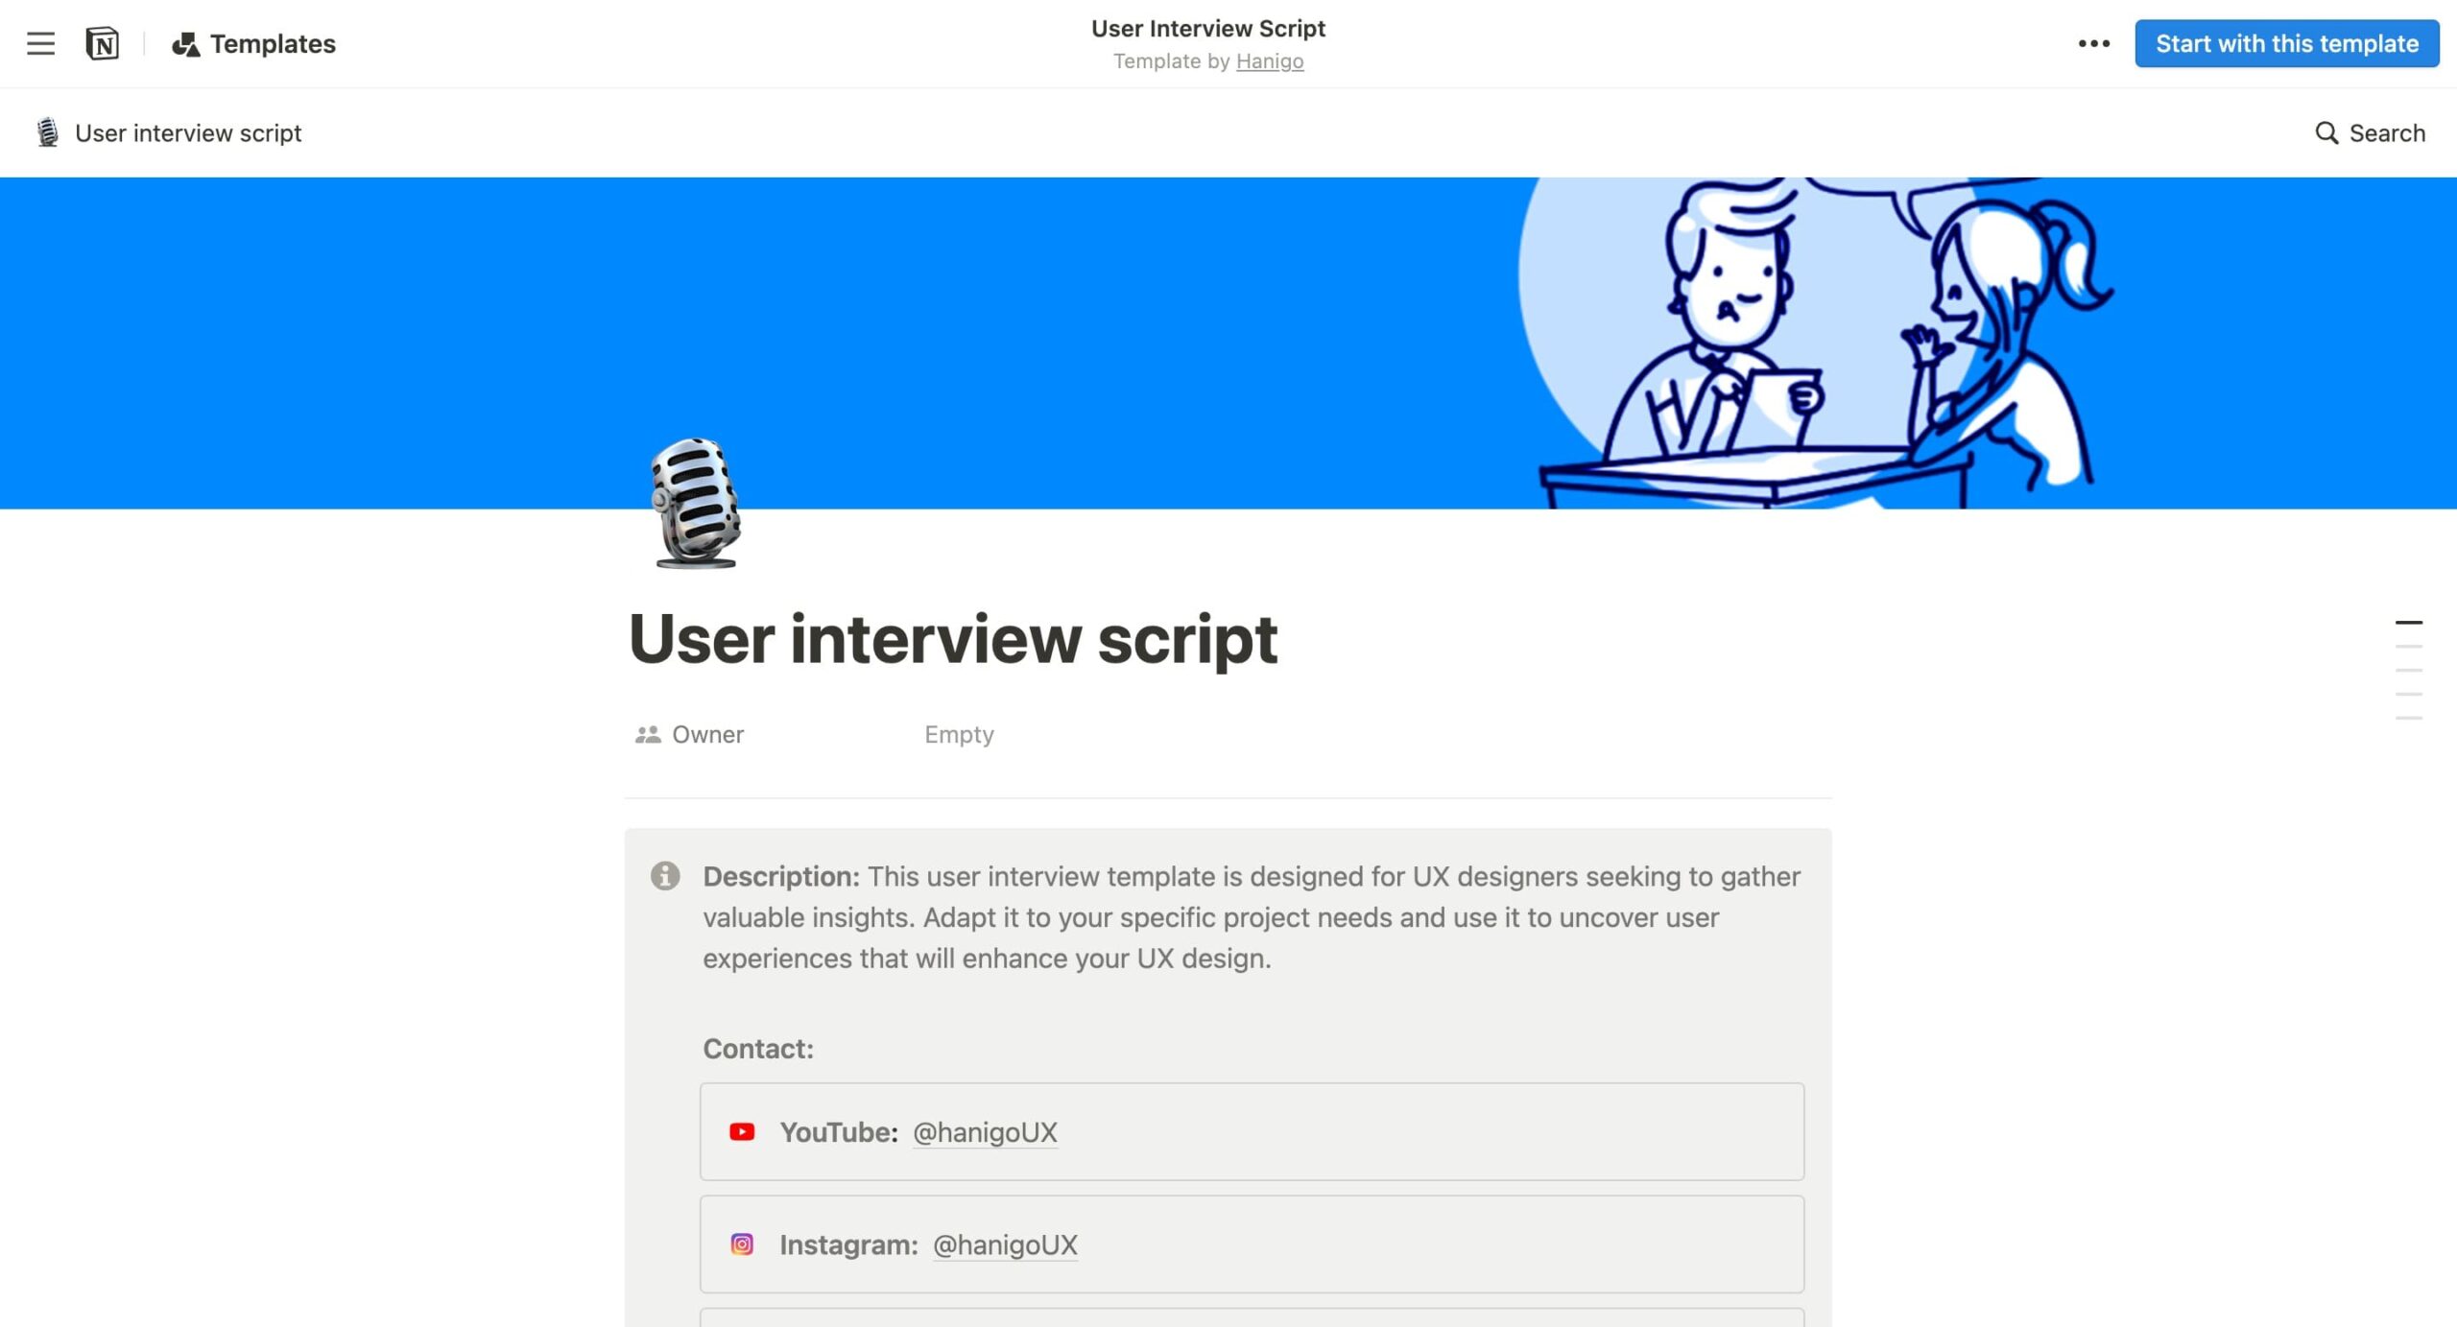Click the Hanigo template author link
Screen dimensions: 2457x1327
point(1270,60)
